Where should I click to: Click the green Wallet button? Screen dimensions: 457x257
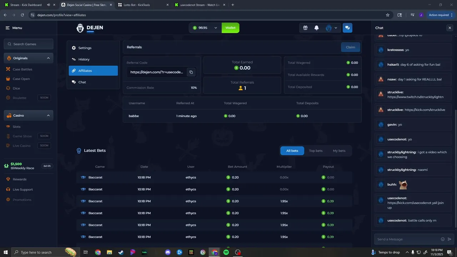pos(230,28)
